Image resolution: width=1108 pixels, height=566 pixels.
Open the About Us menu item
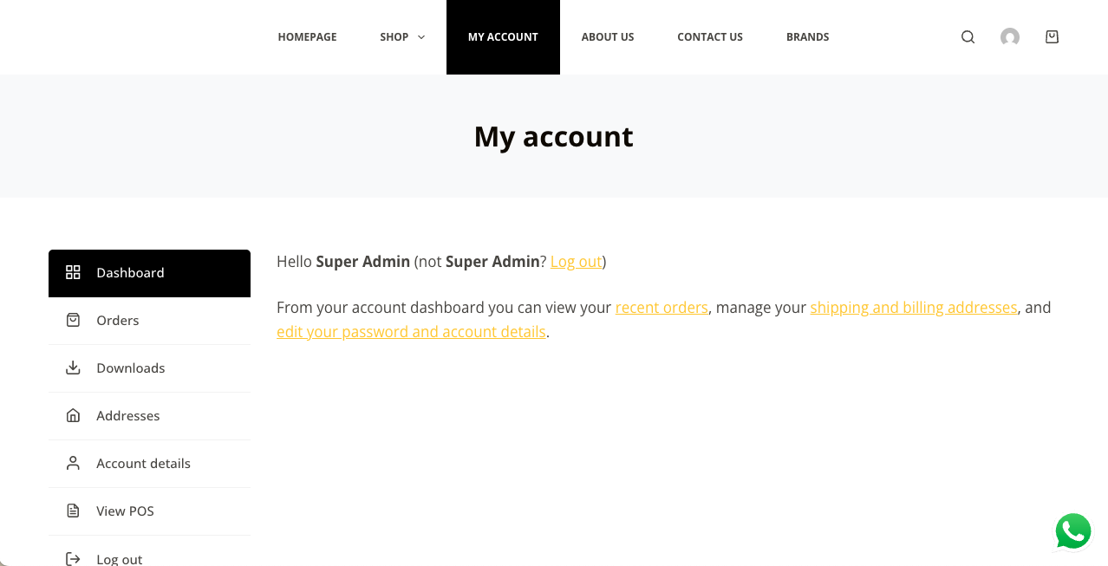point(608,37)
